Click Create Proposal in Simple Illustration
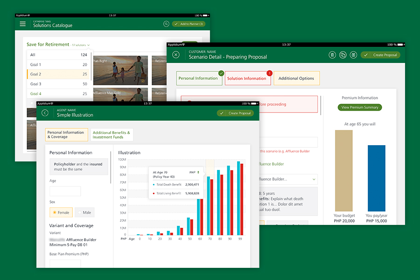Image resolution: width=420 pixels, height=280 pixels. (235, 113)
